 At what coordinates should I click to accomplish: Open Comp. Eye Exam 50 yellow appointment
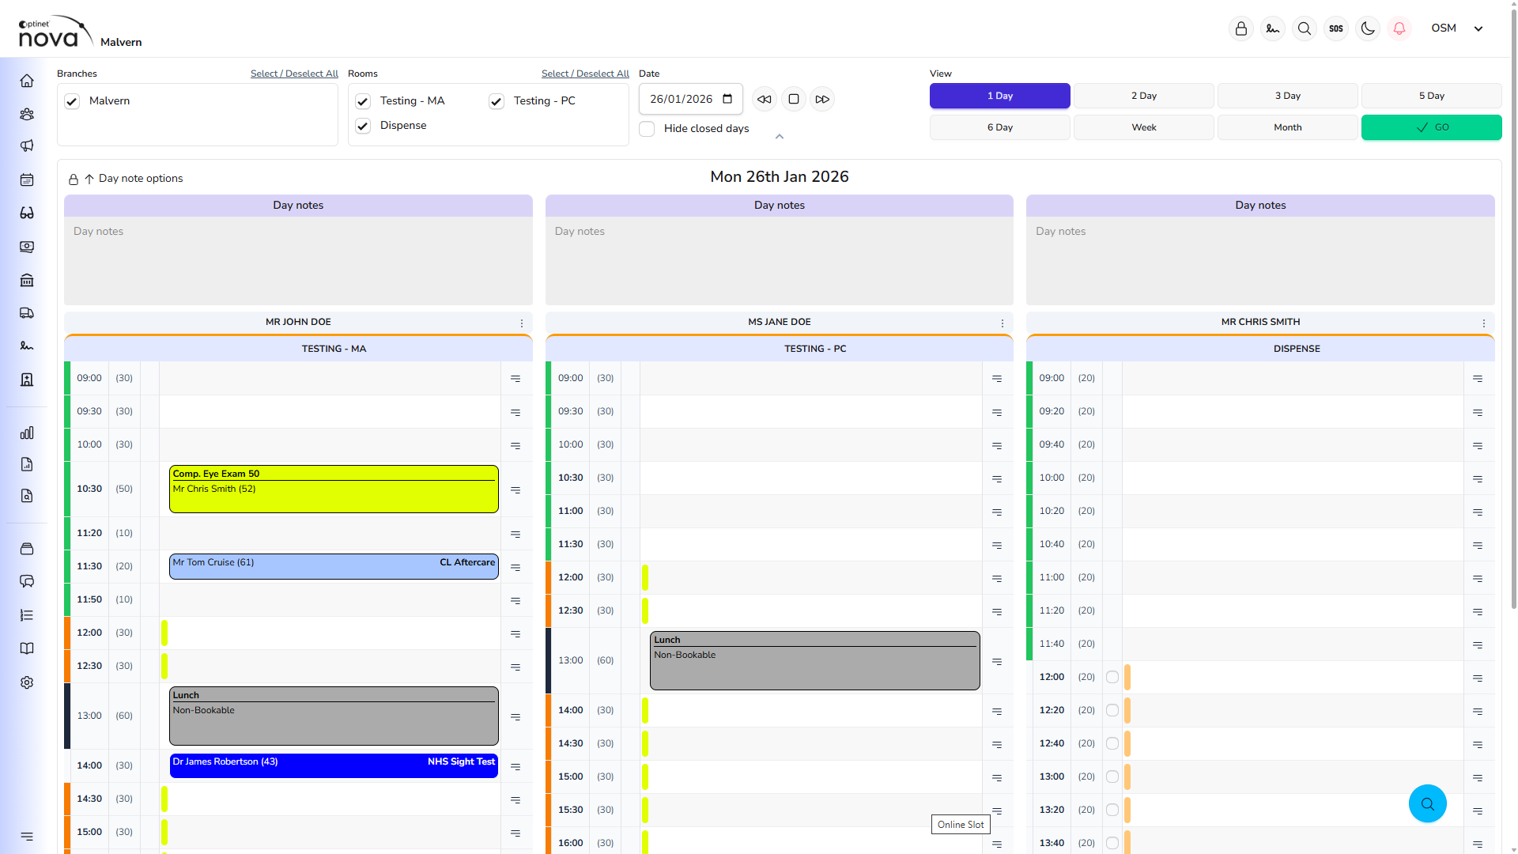pos(334,489)
